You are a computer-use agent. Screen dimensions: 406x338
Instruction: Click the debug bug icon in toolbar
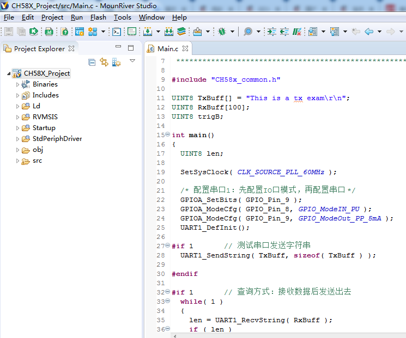point(222,32)
